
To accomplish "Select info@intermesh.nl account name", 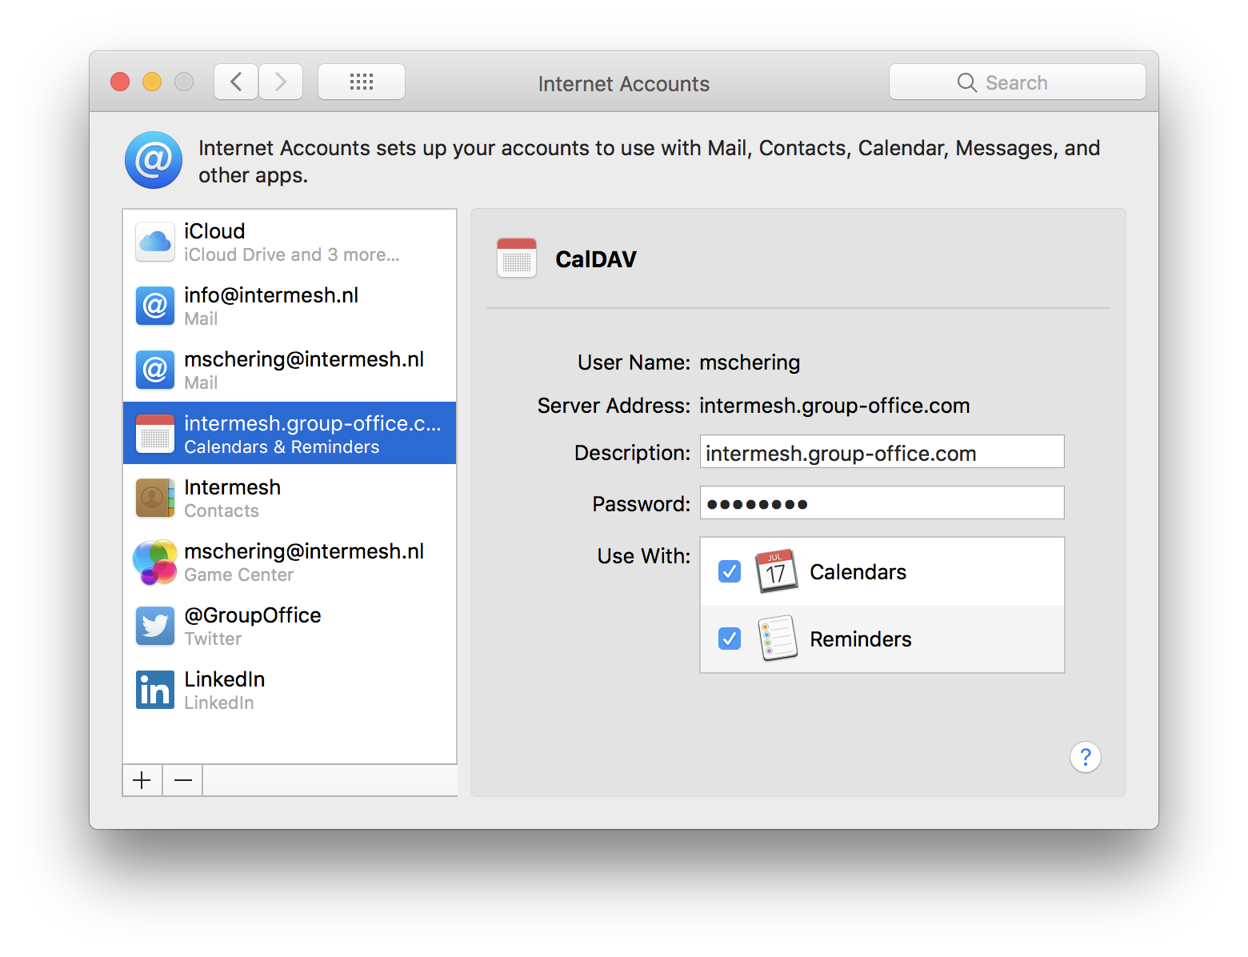I will click(271, 295).
